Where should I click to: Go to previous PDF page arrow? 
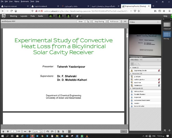click(3, 131)
